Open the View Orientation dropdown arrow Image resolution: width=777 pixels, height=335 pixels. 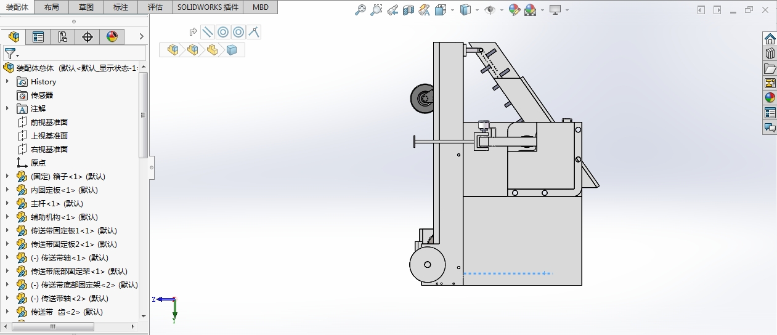click(x=452, y=10)
